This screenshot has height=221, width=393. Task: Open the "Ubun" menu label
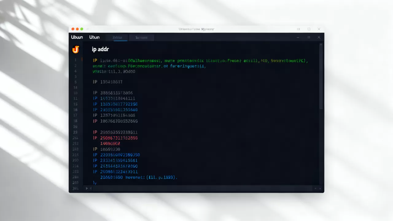pyautogui.click(x=95, y=37)
